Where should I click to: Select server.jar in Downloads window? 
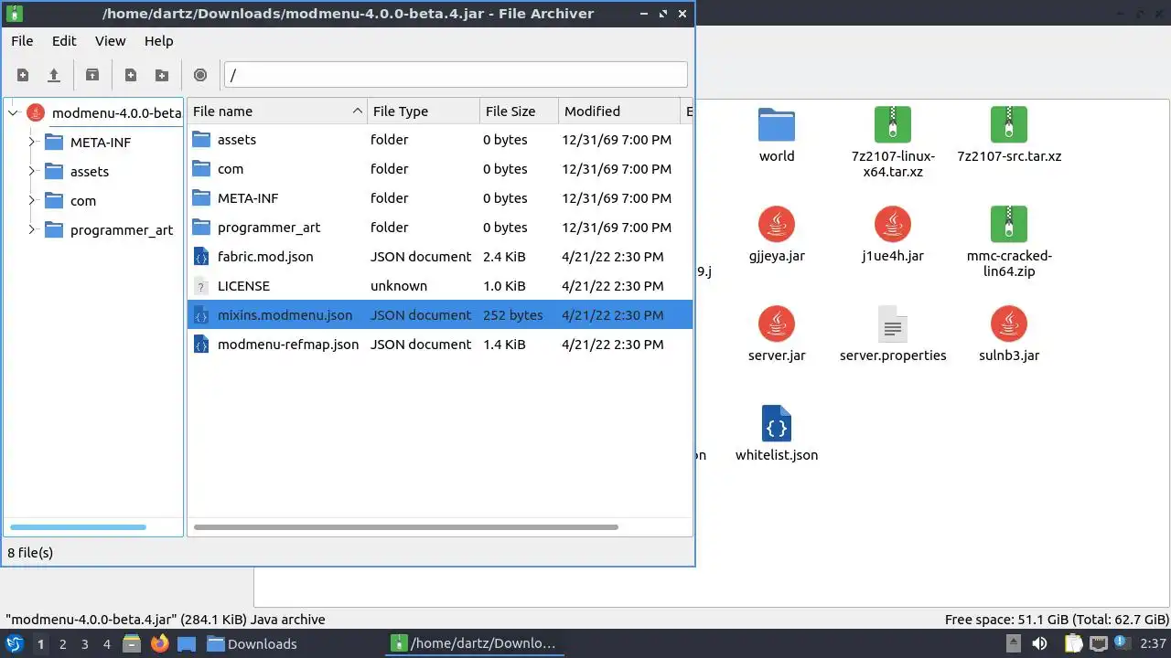[x=777, y=334]
